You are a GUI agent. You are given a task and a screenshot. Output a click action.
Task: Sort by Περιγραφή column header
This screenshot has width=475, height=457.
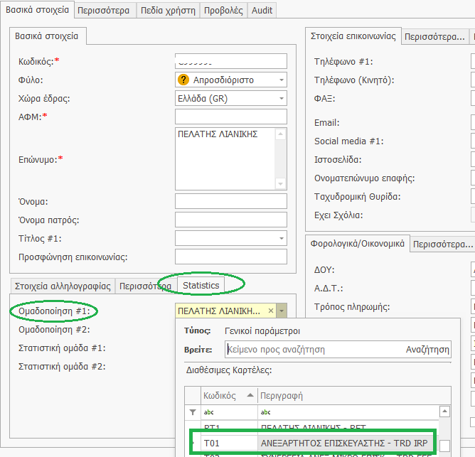(x=354, y=395)
